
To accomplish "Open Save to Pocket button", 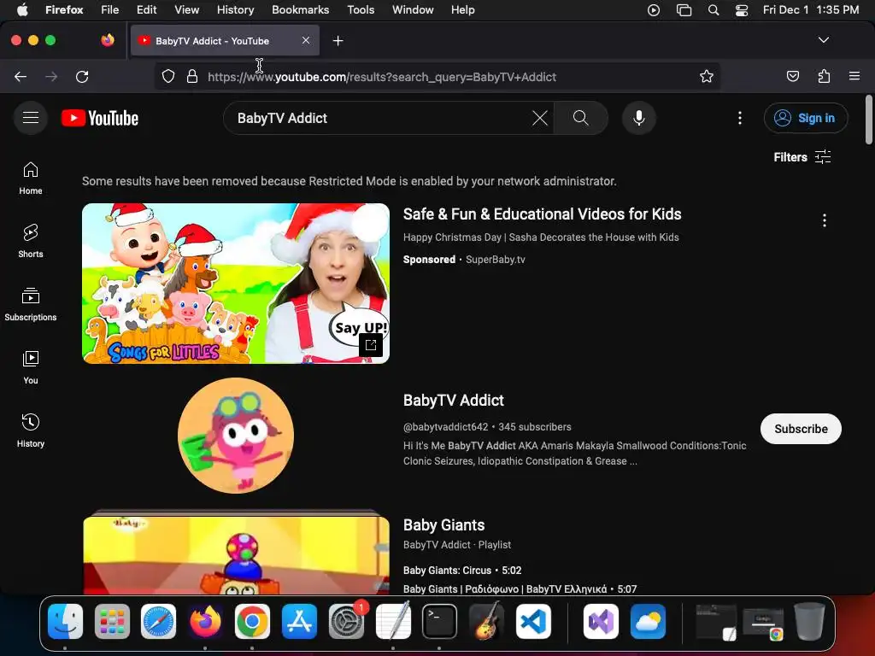I will click(792, 76).
